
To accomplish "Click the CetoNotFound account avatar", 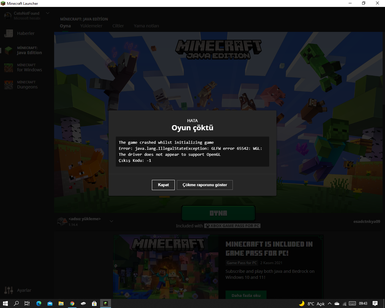I will coord(8,16).
